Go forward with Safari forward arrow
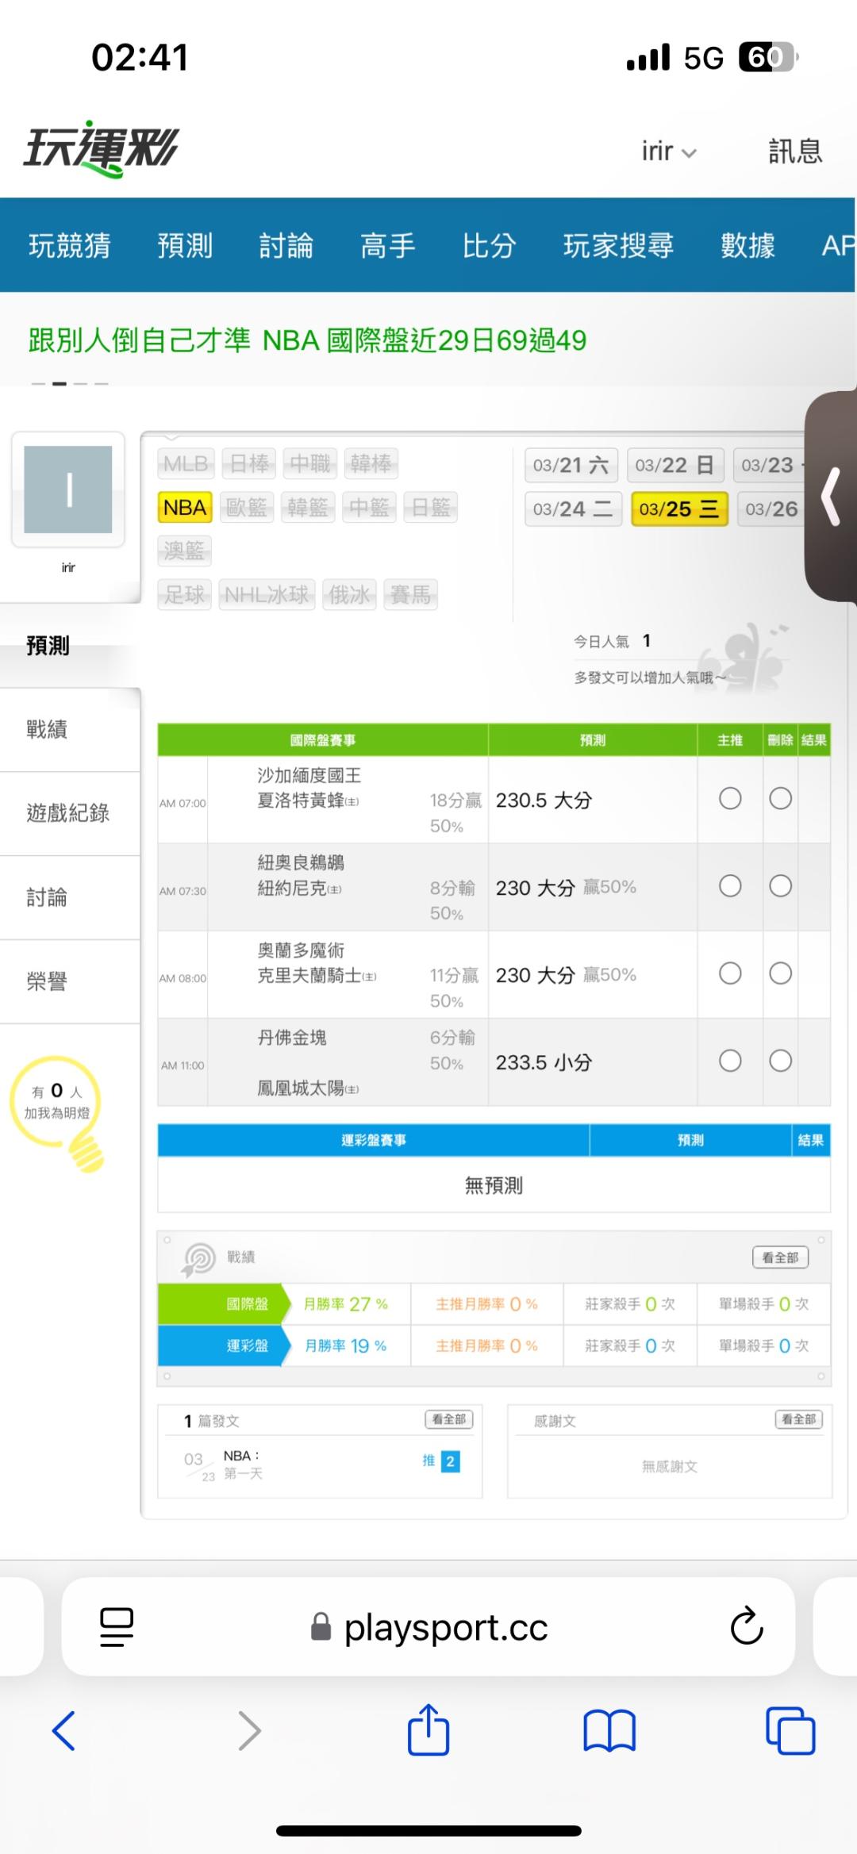Screen dimensions: 857x1854 [x=249, y=1730]
